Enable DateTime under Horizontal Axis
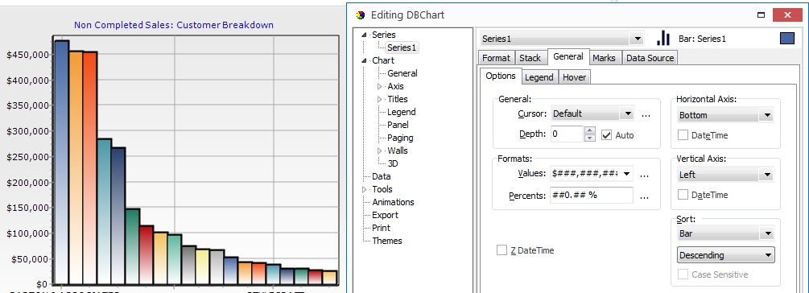 tap(683, 135)
